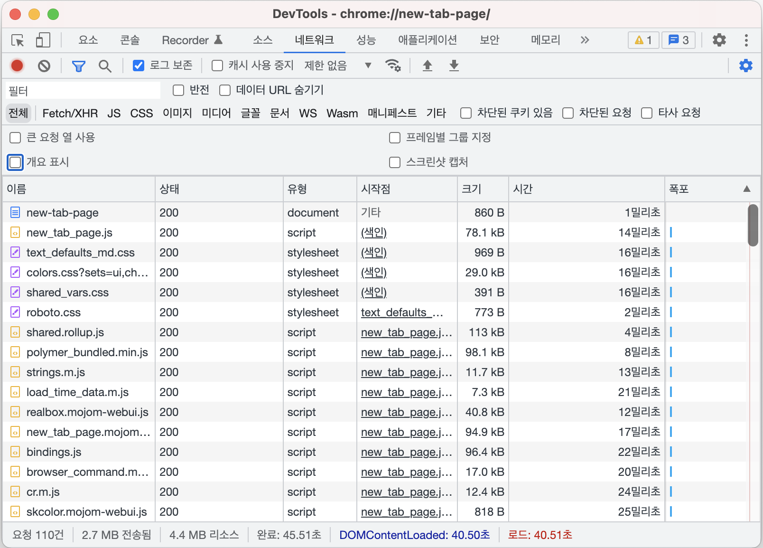Enable the 캐시 사용 중지 checkbox
The width and height of the screenshot is (763, 548).
[217, 66]
